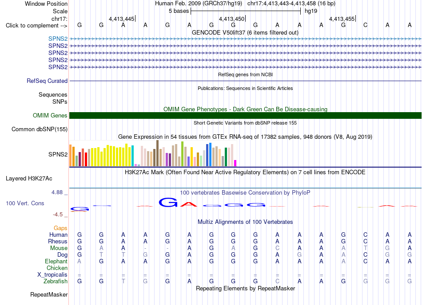Click the red A in PhyloP logo
This screenshot has height=305, width=422.
click(189, 204)
